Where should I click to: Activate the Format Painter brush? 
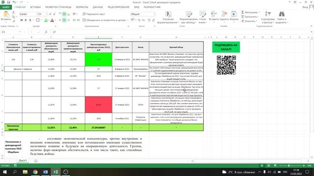13,21
